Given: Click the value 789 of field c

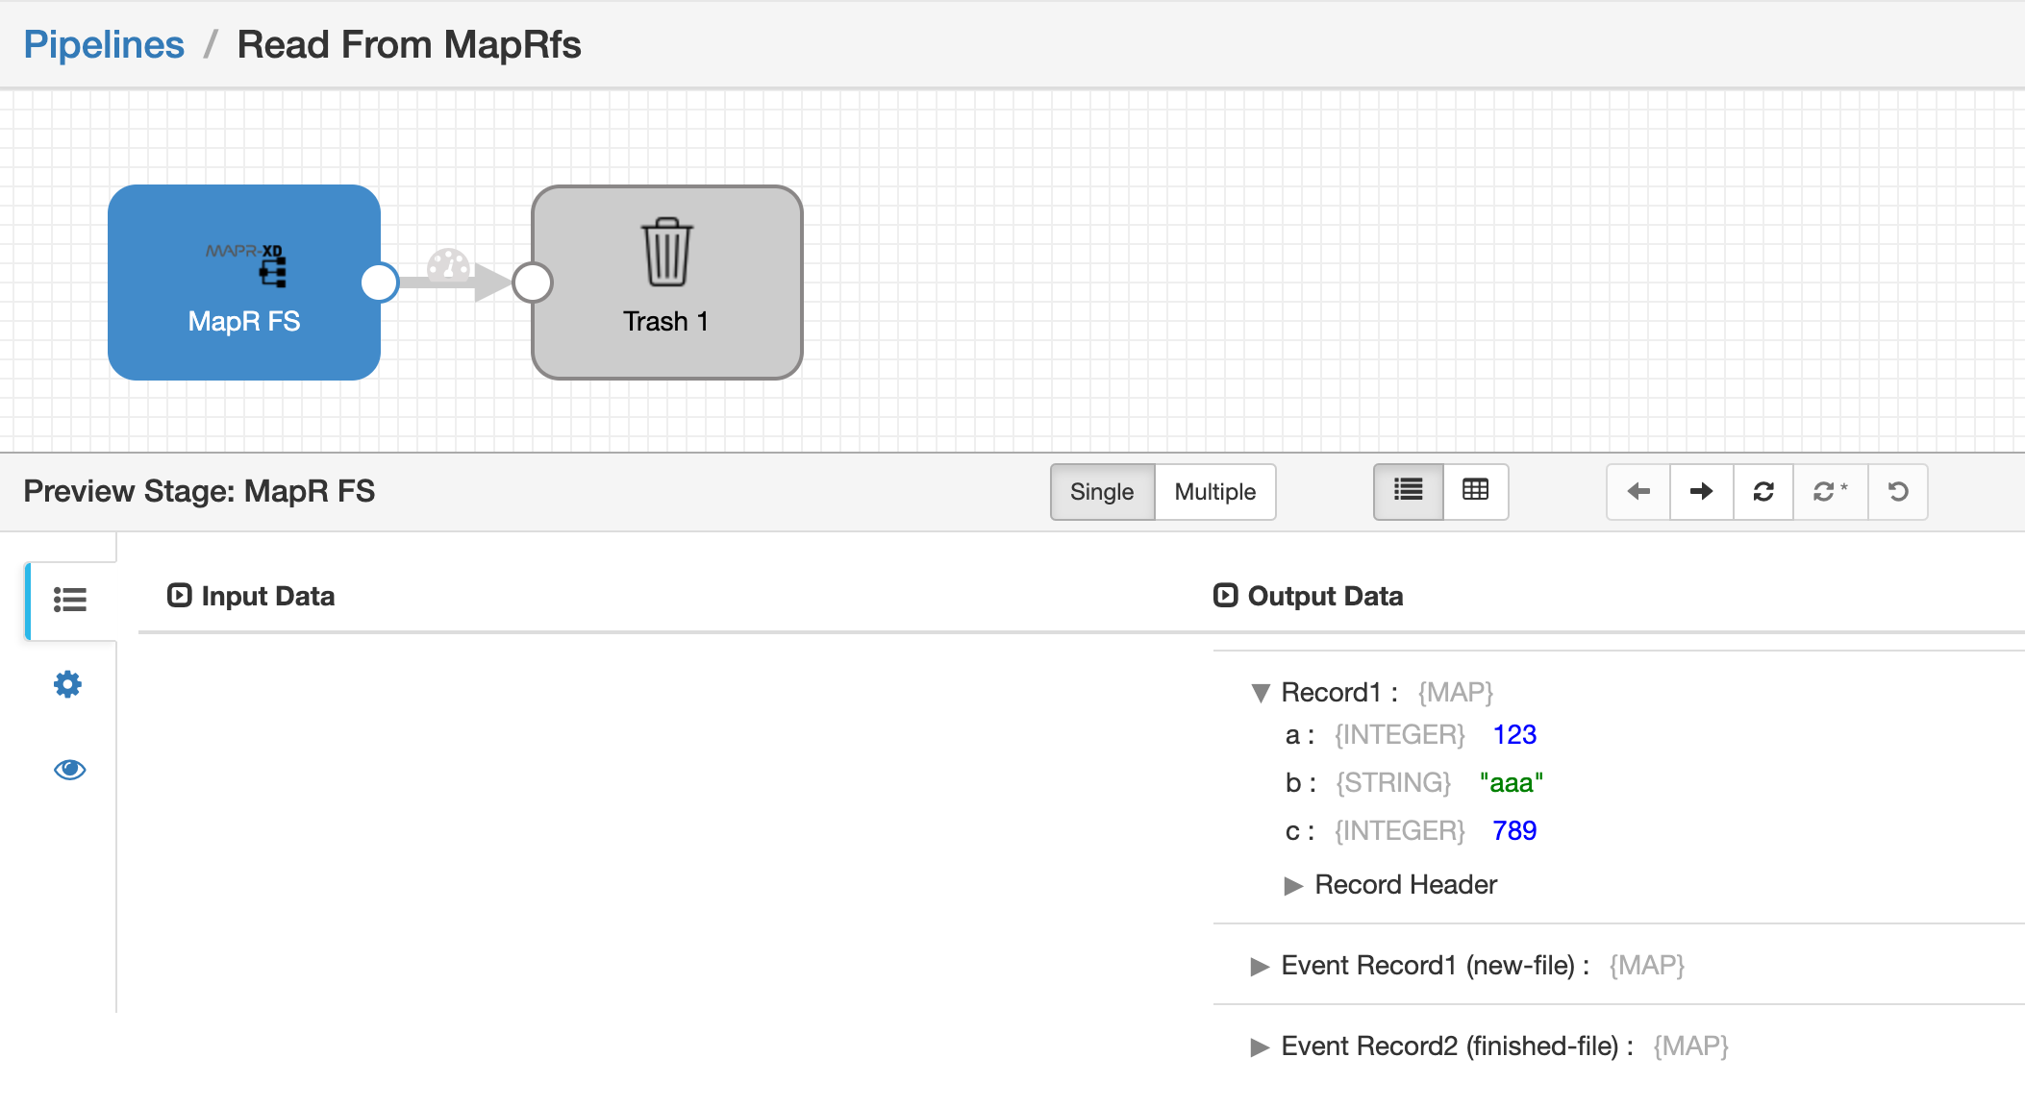Looking at the screenshot, I should [x=1514, y=831].
